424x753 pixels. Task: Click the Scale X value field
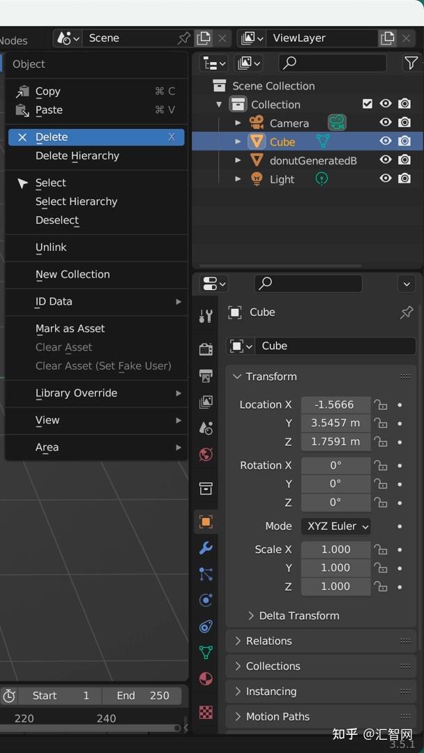[x=335, y=549]
